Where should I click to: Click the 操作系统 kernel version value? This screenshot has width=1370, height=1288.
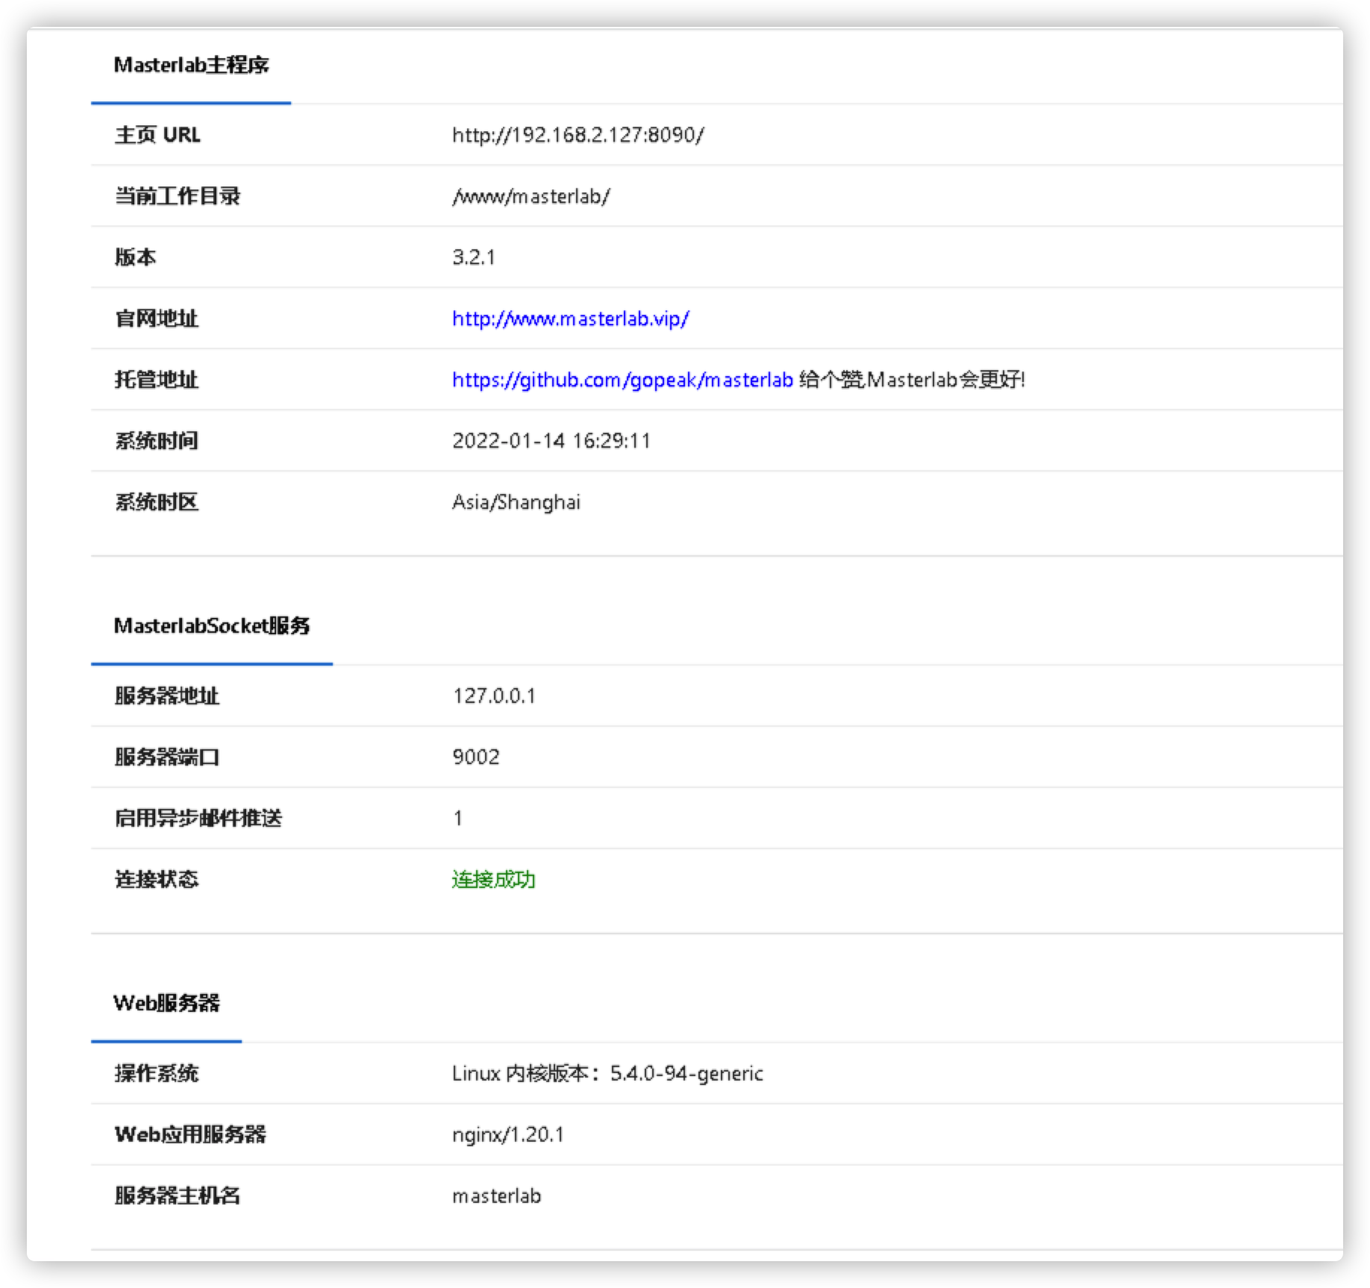[607, 1073]
